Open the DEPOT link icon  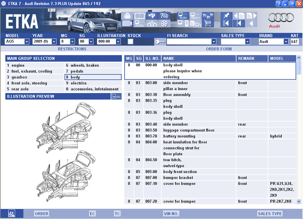coord(195,16)
